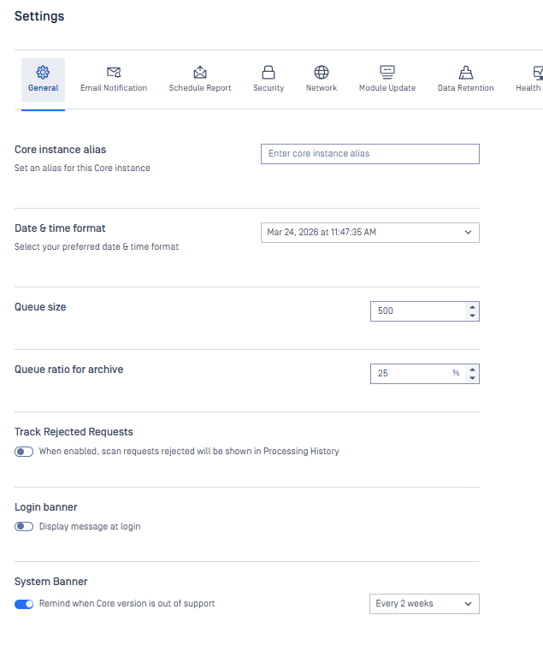Select the Network globe icon
543x645 pixels.
(x=322, y=72)
